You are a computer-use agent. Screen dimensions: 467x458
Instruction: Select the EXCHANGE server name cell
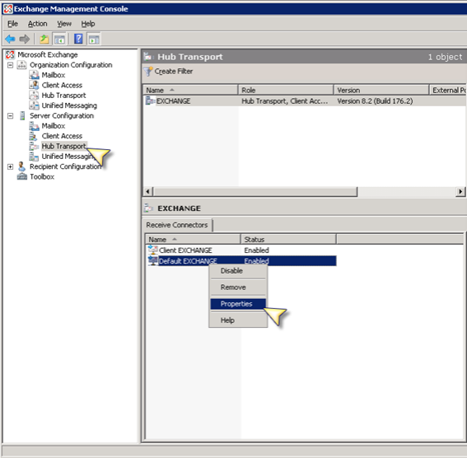[173, 101]
